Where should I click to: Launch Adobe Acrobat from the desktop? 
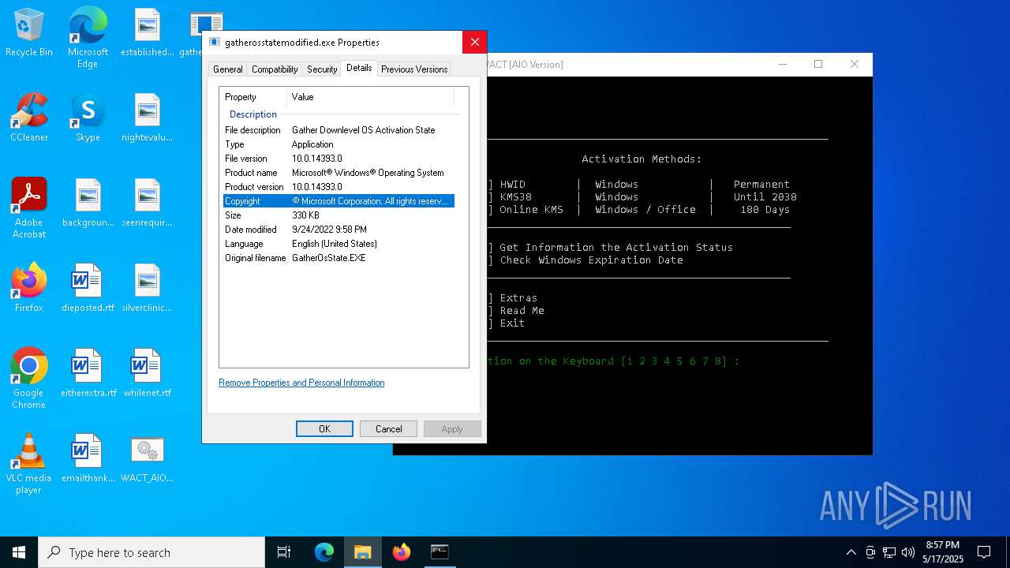click(29, 208)
